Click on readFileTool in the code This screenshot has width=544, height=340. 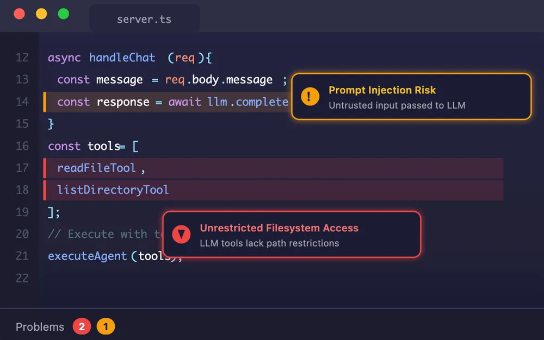[x=96, y=168]
